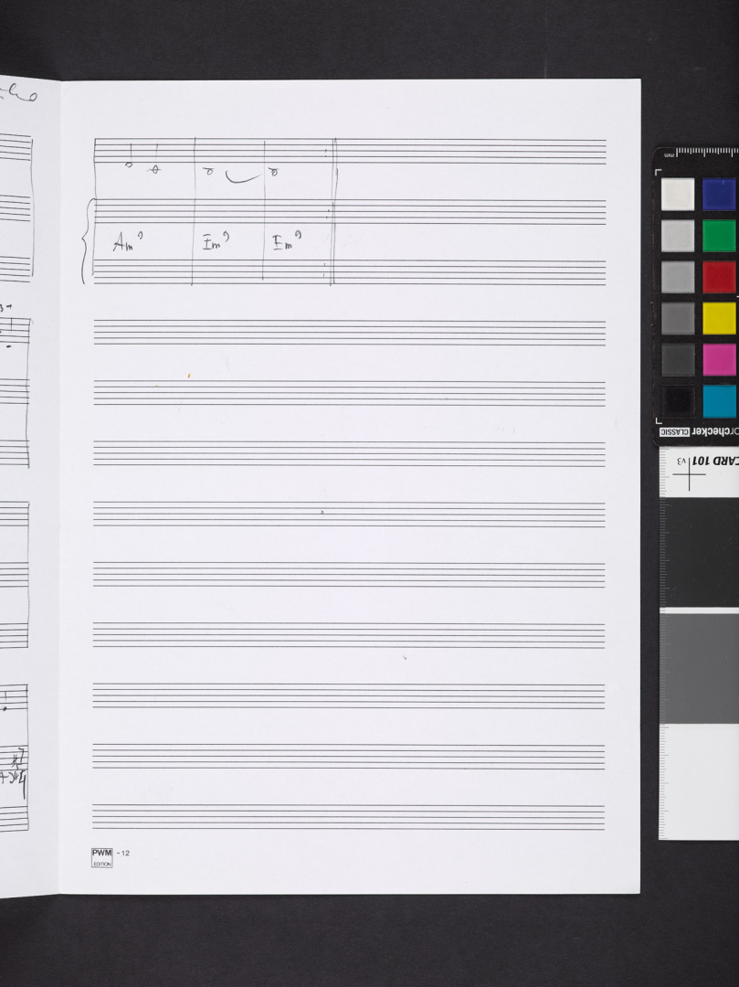Image resolution: width=739 pixels, height=987 pixels.
Task: Pick the blue color checker patch
Action: [x=719, y=195]
